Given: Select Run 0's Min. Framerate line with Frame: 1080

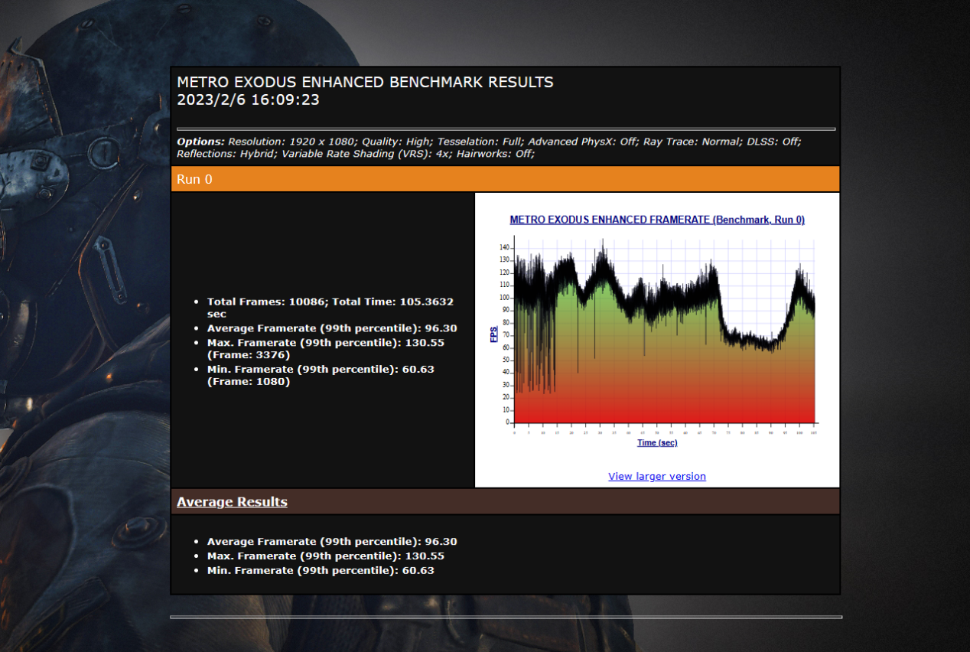Looking at the screenshot, I should [321, 375].
